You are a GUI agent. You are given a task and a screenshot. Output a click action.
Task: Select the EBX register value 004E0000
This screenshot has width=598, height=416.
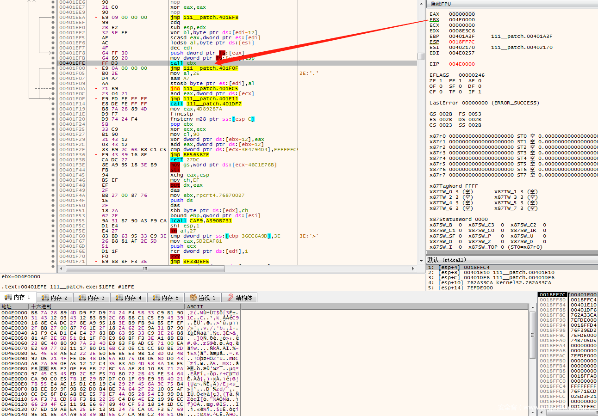pos(461,20)
